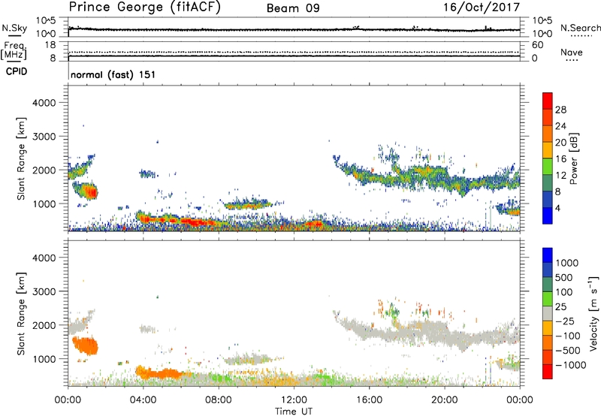
Task: Click the '16' Power colorbar label
Action: pyautogui.click(x=560, y=159)
